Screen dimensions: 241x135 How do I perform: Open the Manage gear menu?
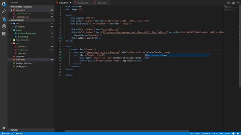point(4,128)
